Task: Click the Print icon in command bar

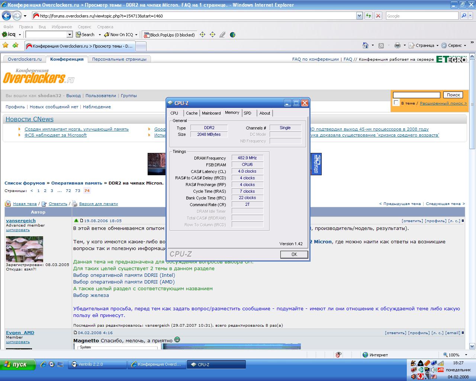Action: click(x=397, y=45)
